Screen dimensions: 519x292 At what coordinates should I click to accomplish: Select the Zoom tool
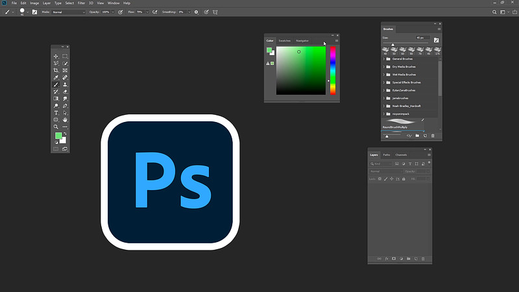56,127
